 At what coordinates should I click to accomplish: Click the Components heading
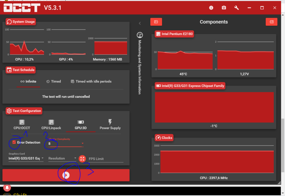(214, 22)
